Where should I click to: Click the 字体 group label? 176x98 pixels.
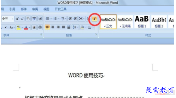pyautogui.click(x=6, y=35)
